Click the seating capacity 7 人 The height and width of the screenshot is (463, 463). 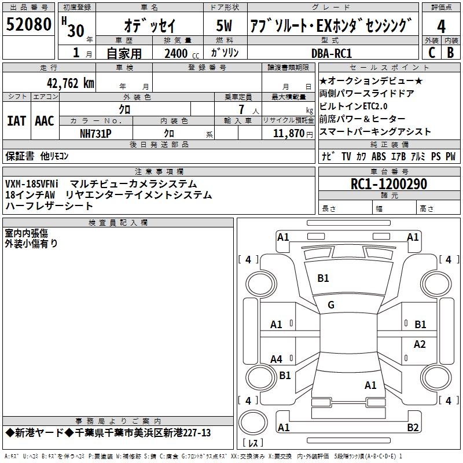[x=249, y=109]
